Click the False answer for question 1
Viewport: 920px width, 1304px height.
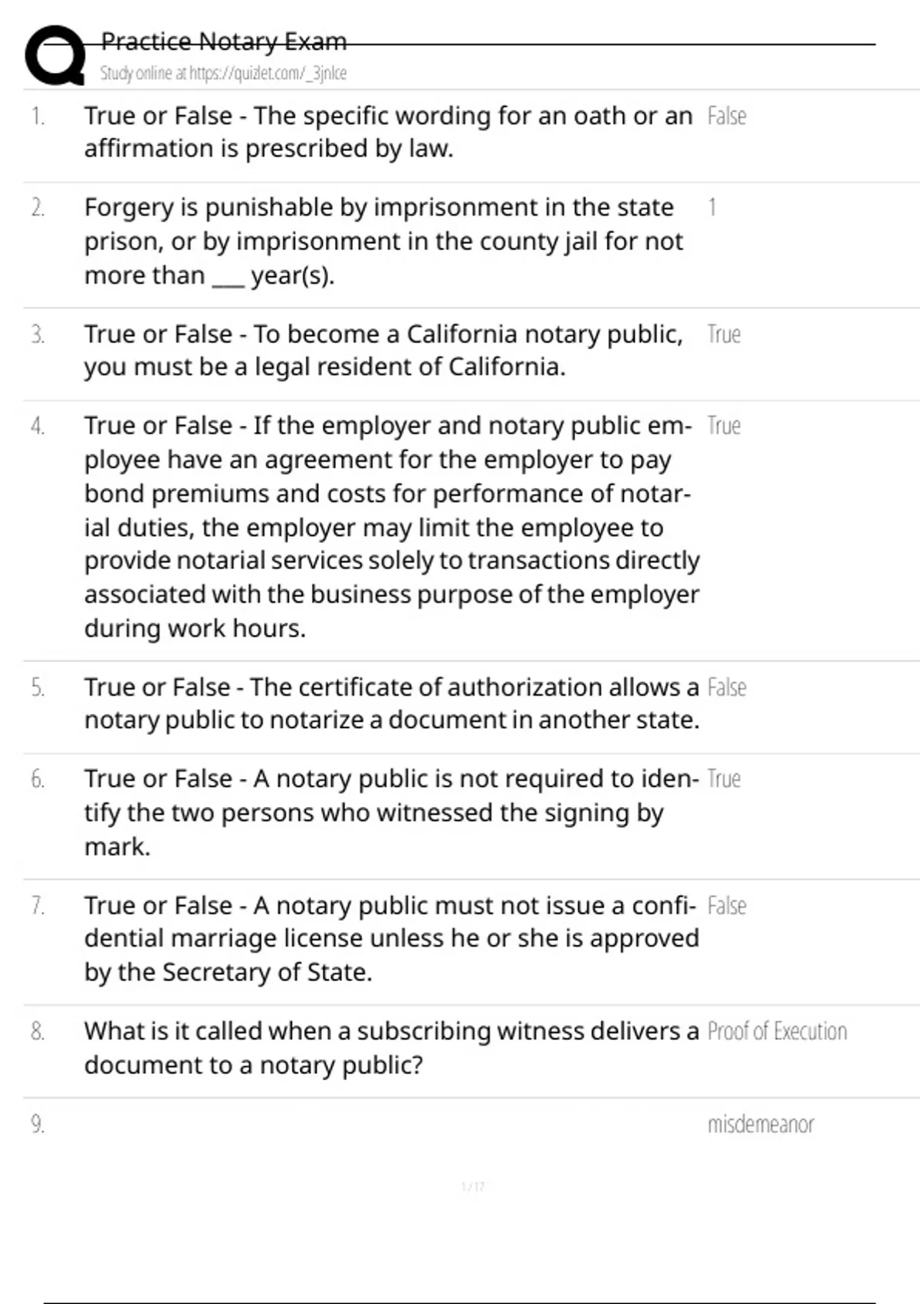[x=726, y=117]
